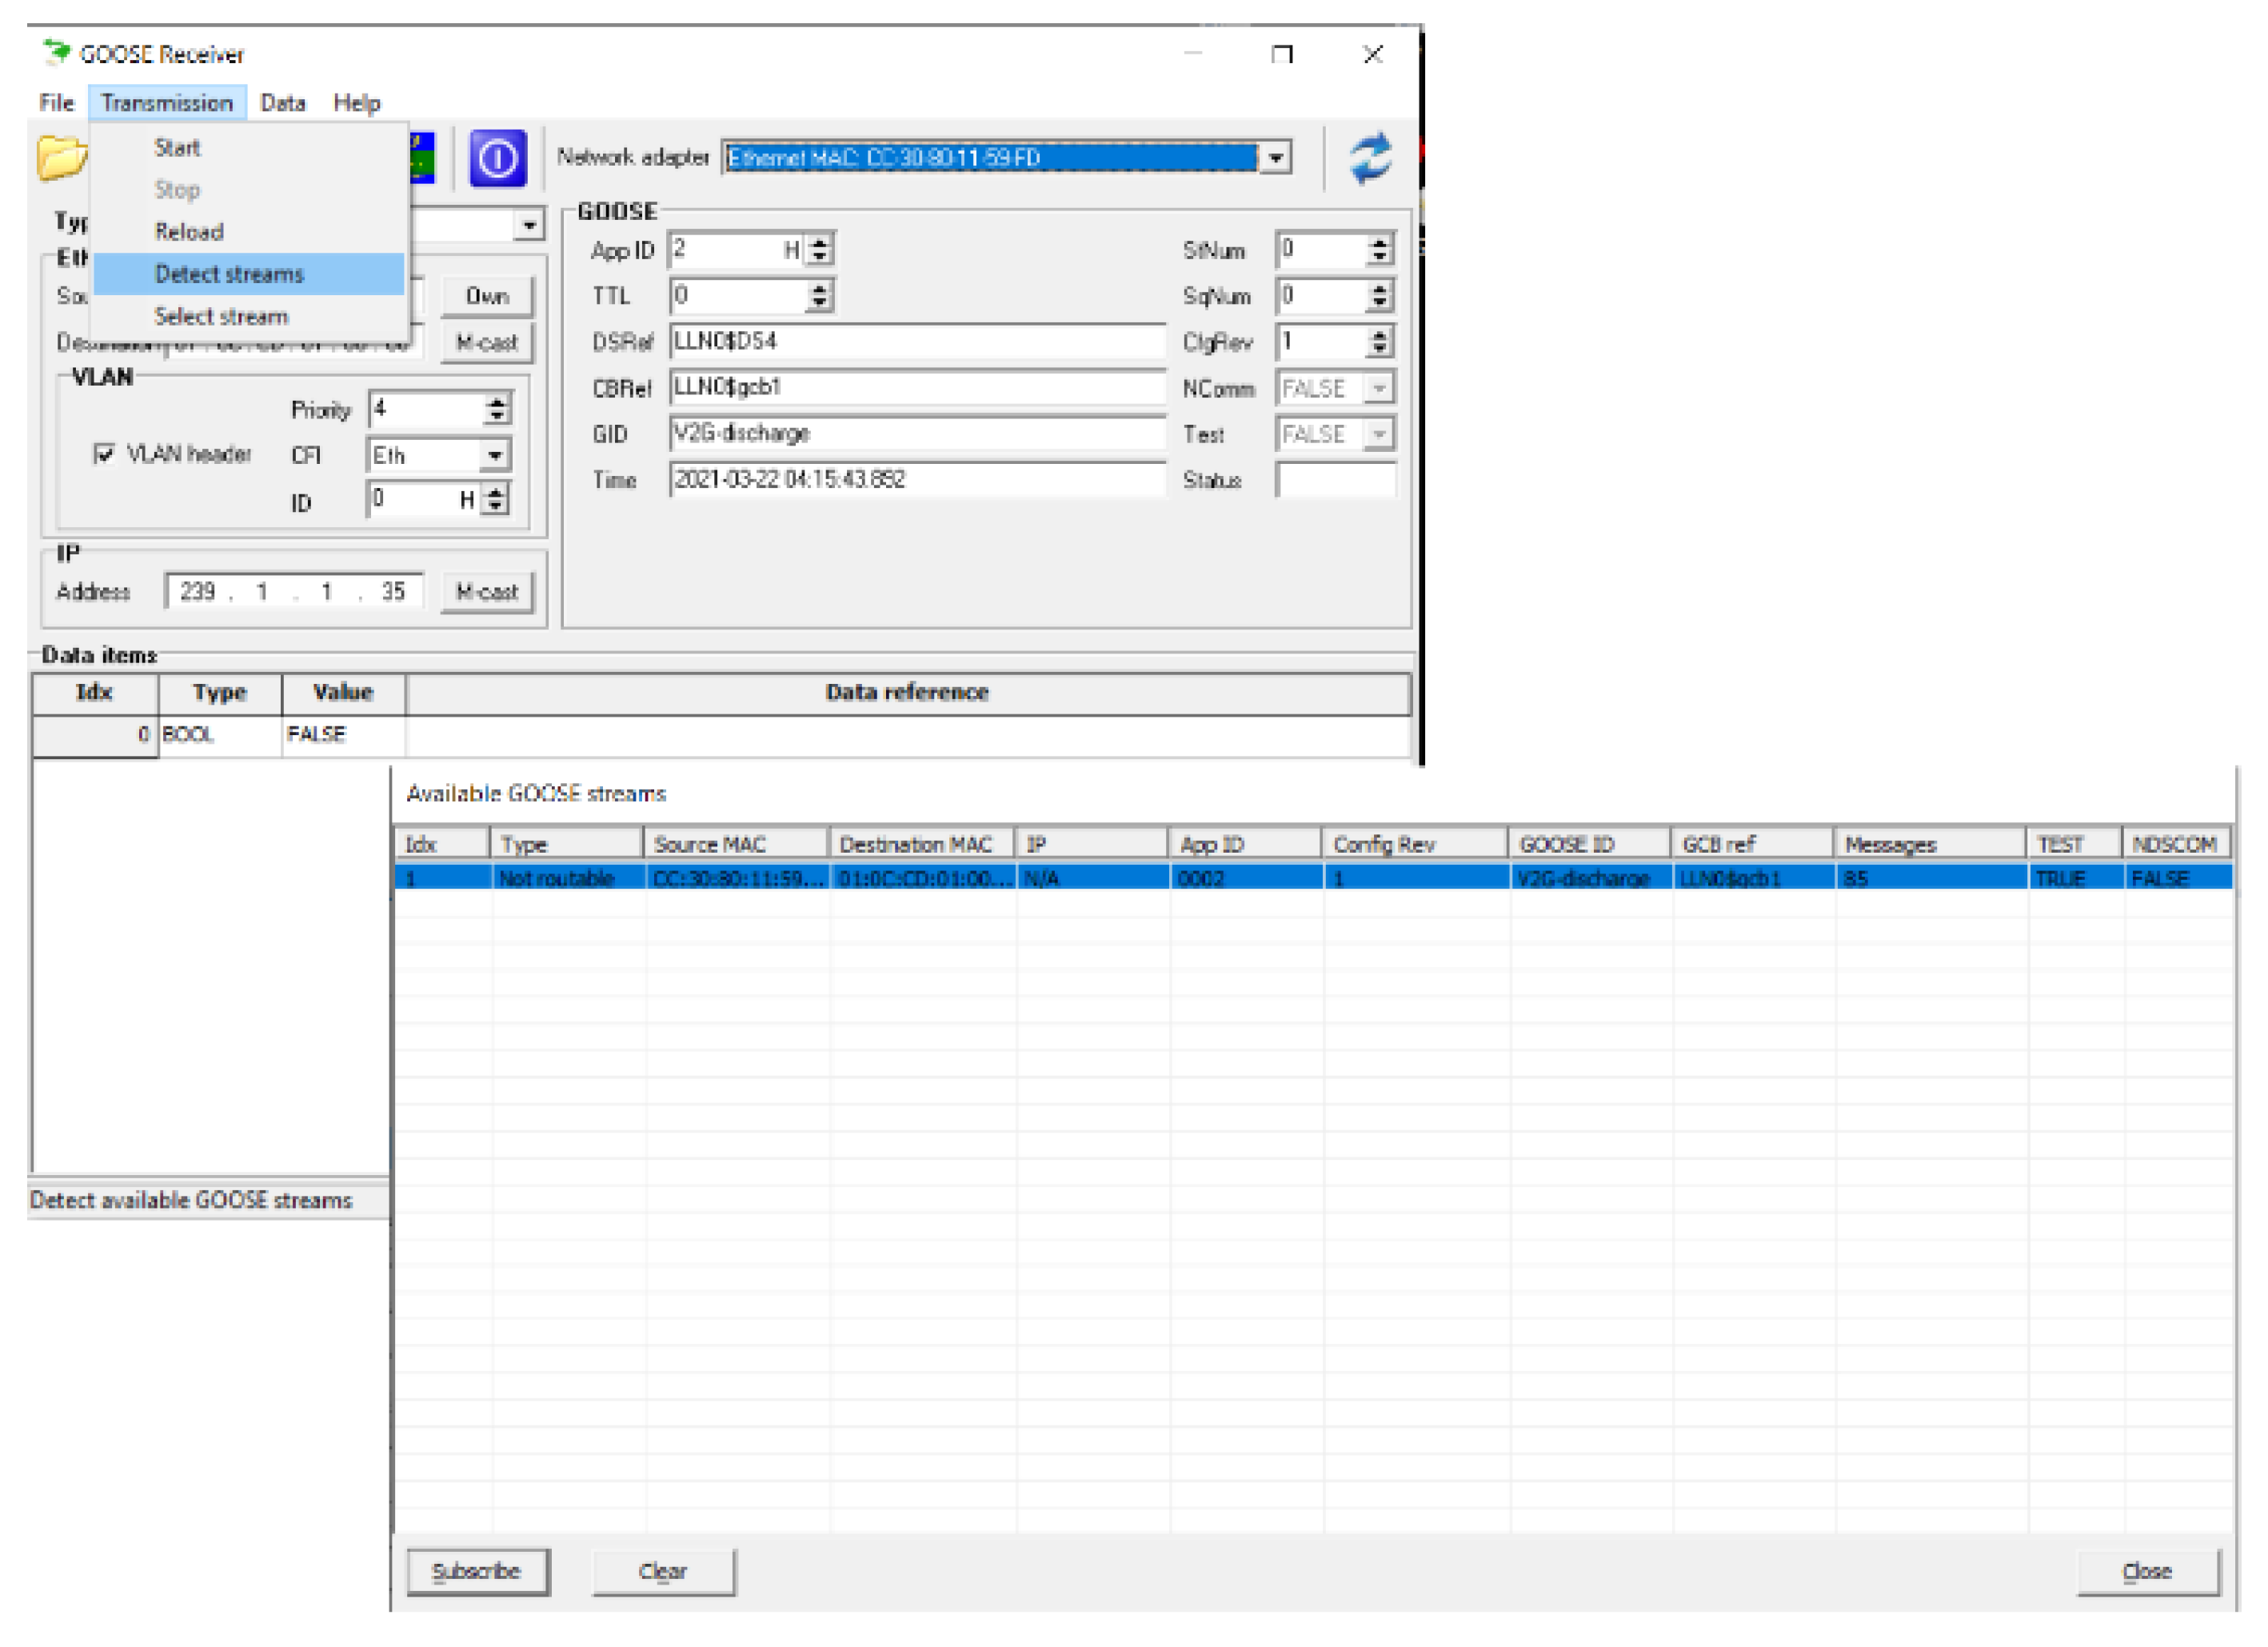Open the Type combo box arrow

tap(529, 225)
